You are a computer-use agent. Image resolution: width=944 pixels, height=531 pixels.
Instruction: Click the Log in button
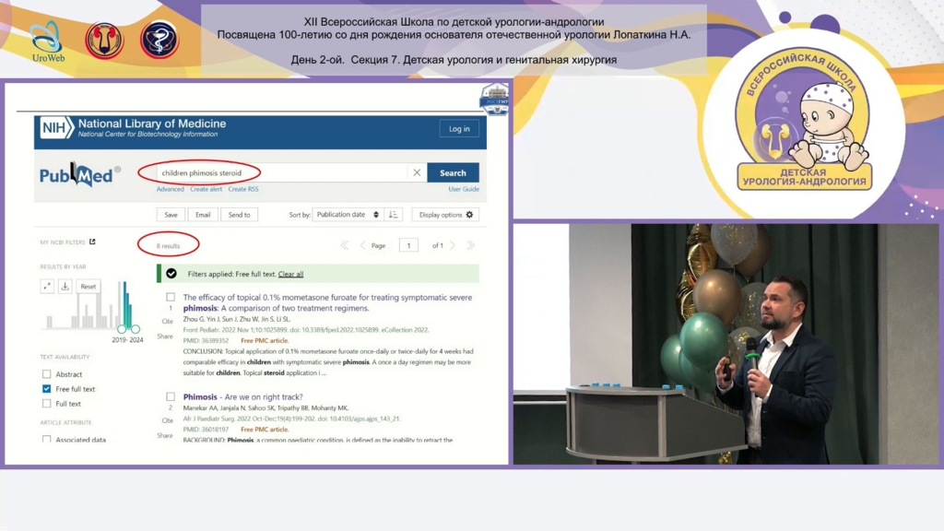pos(459,129)
